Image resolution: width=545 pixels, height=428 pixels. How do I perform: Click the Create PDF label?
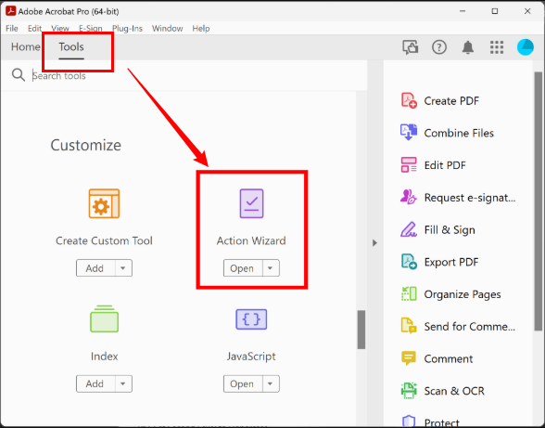[451, 101]
